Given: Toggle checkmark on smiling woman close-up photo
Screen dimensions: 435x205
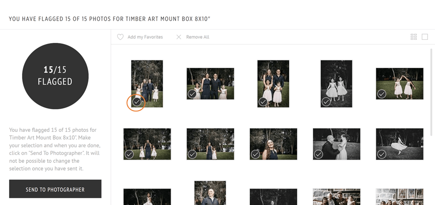Looking at the screenshot, I should pos(255,155).
